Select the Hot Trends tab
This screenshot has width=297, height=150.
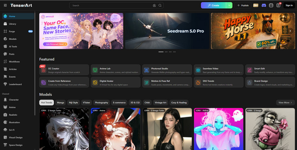click(46, 102)
